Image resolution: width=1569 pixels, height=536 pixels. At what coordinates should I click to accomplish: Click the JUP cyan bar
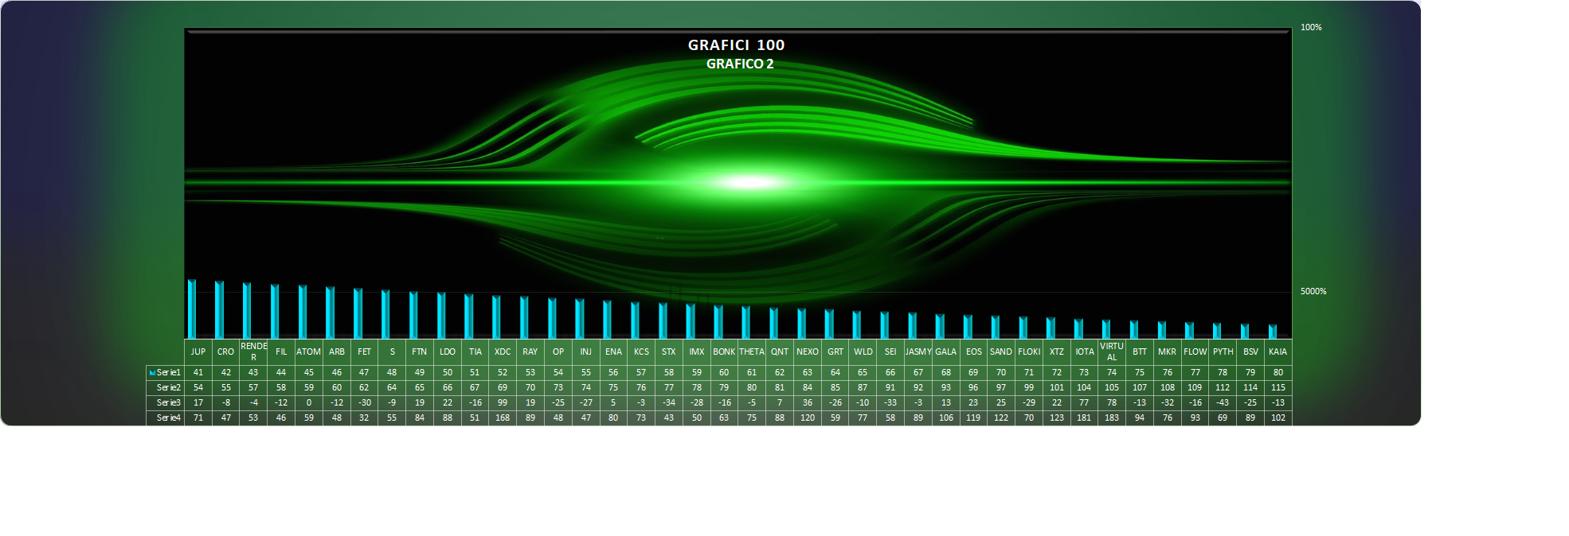192,309
